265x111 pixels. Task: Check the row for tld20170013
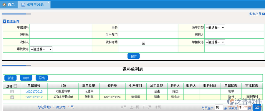pyautogui.click(x=12, y=92)
